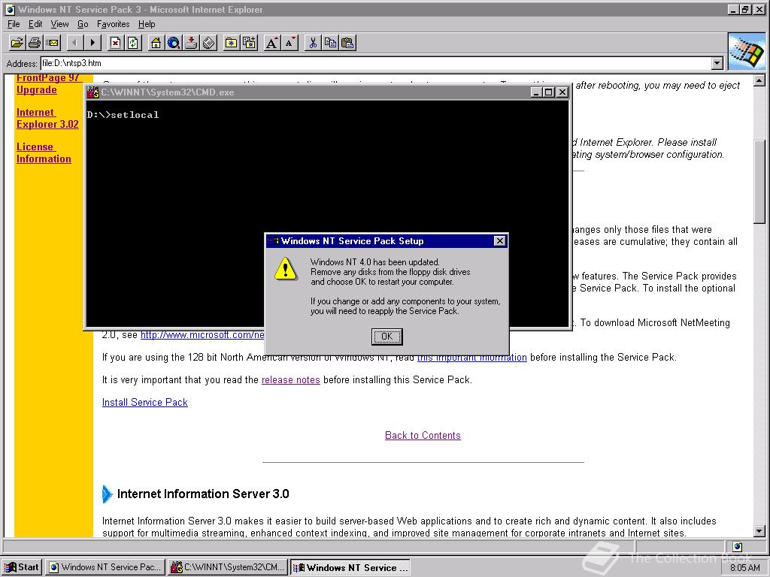Viewport: 770px width, 577px height.
Task: Click the Home icon in Internet Explorer
Action: (156, 43)
